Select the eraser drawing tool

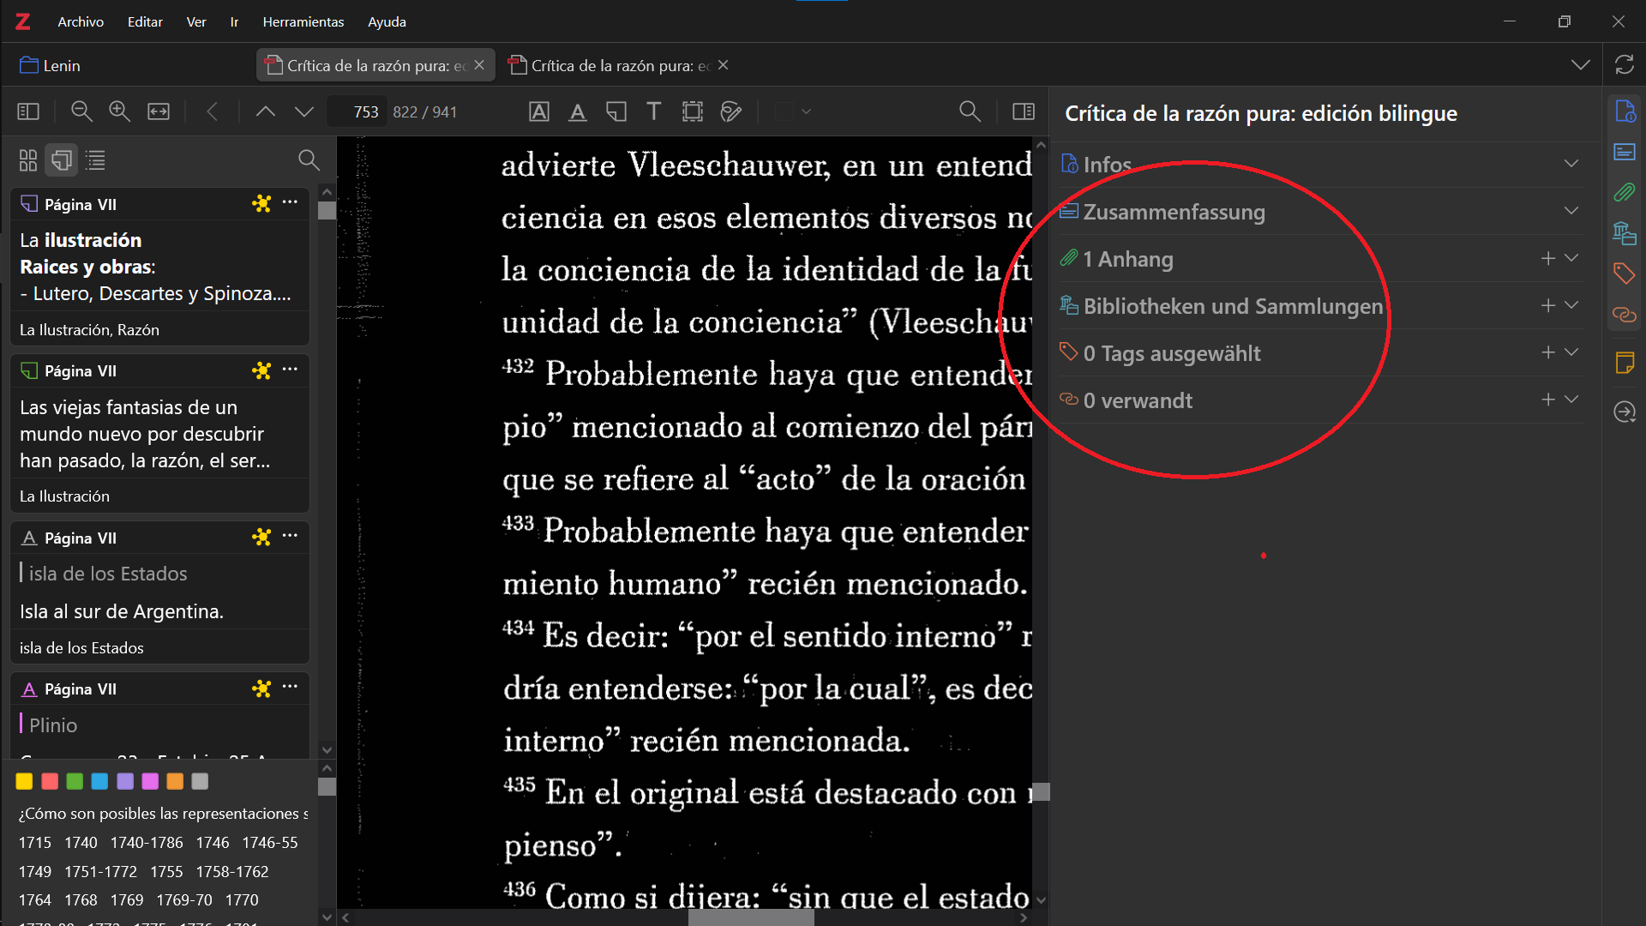[x=731, y=111]
